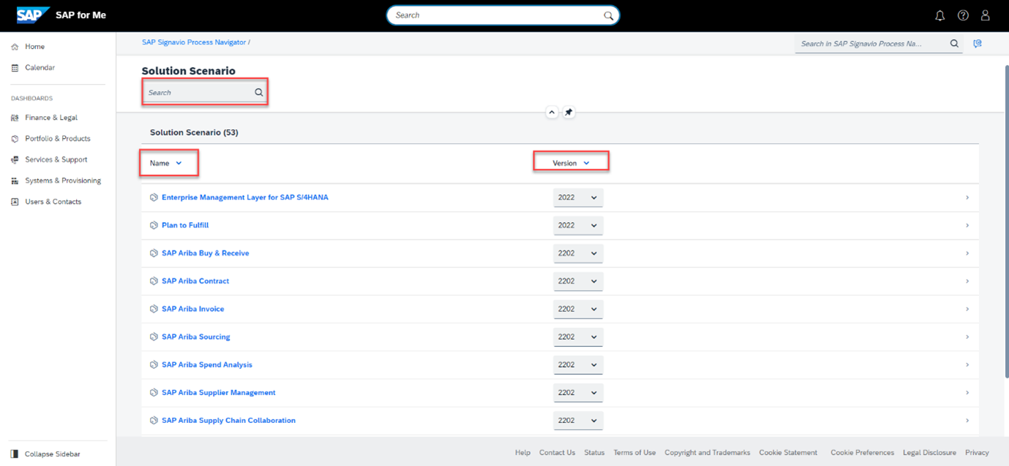Expand the Version column header dropdown
This screenshot has width=1009, height=466.
click(586, 164)
